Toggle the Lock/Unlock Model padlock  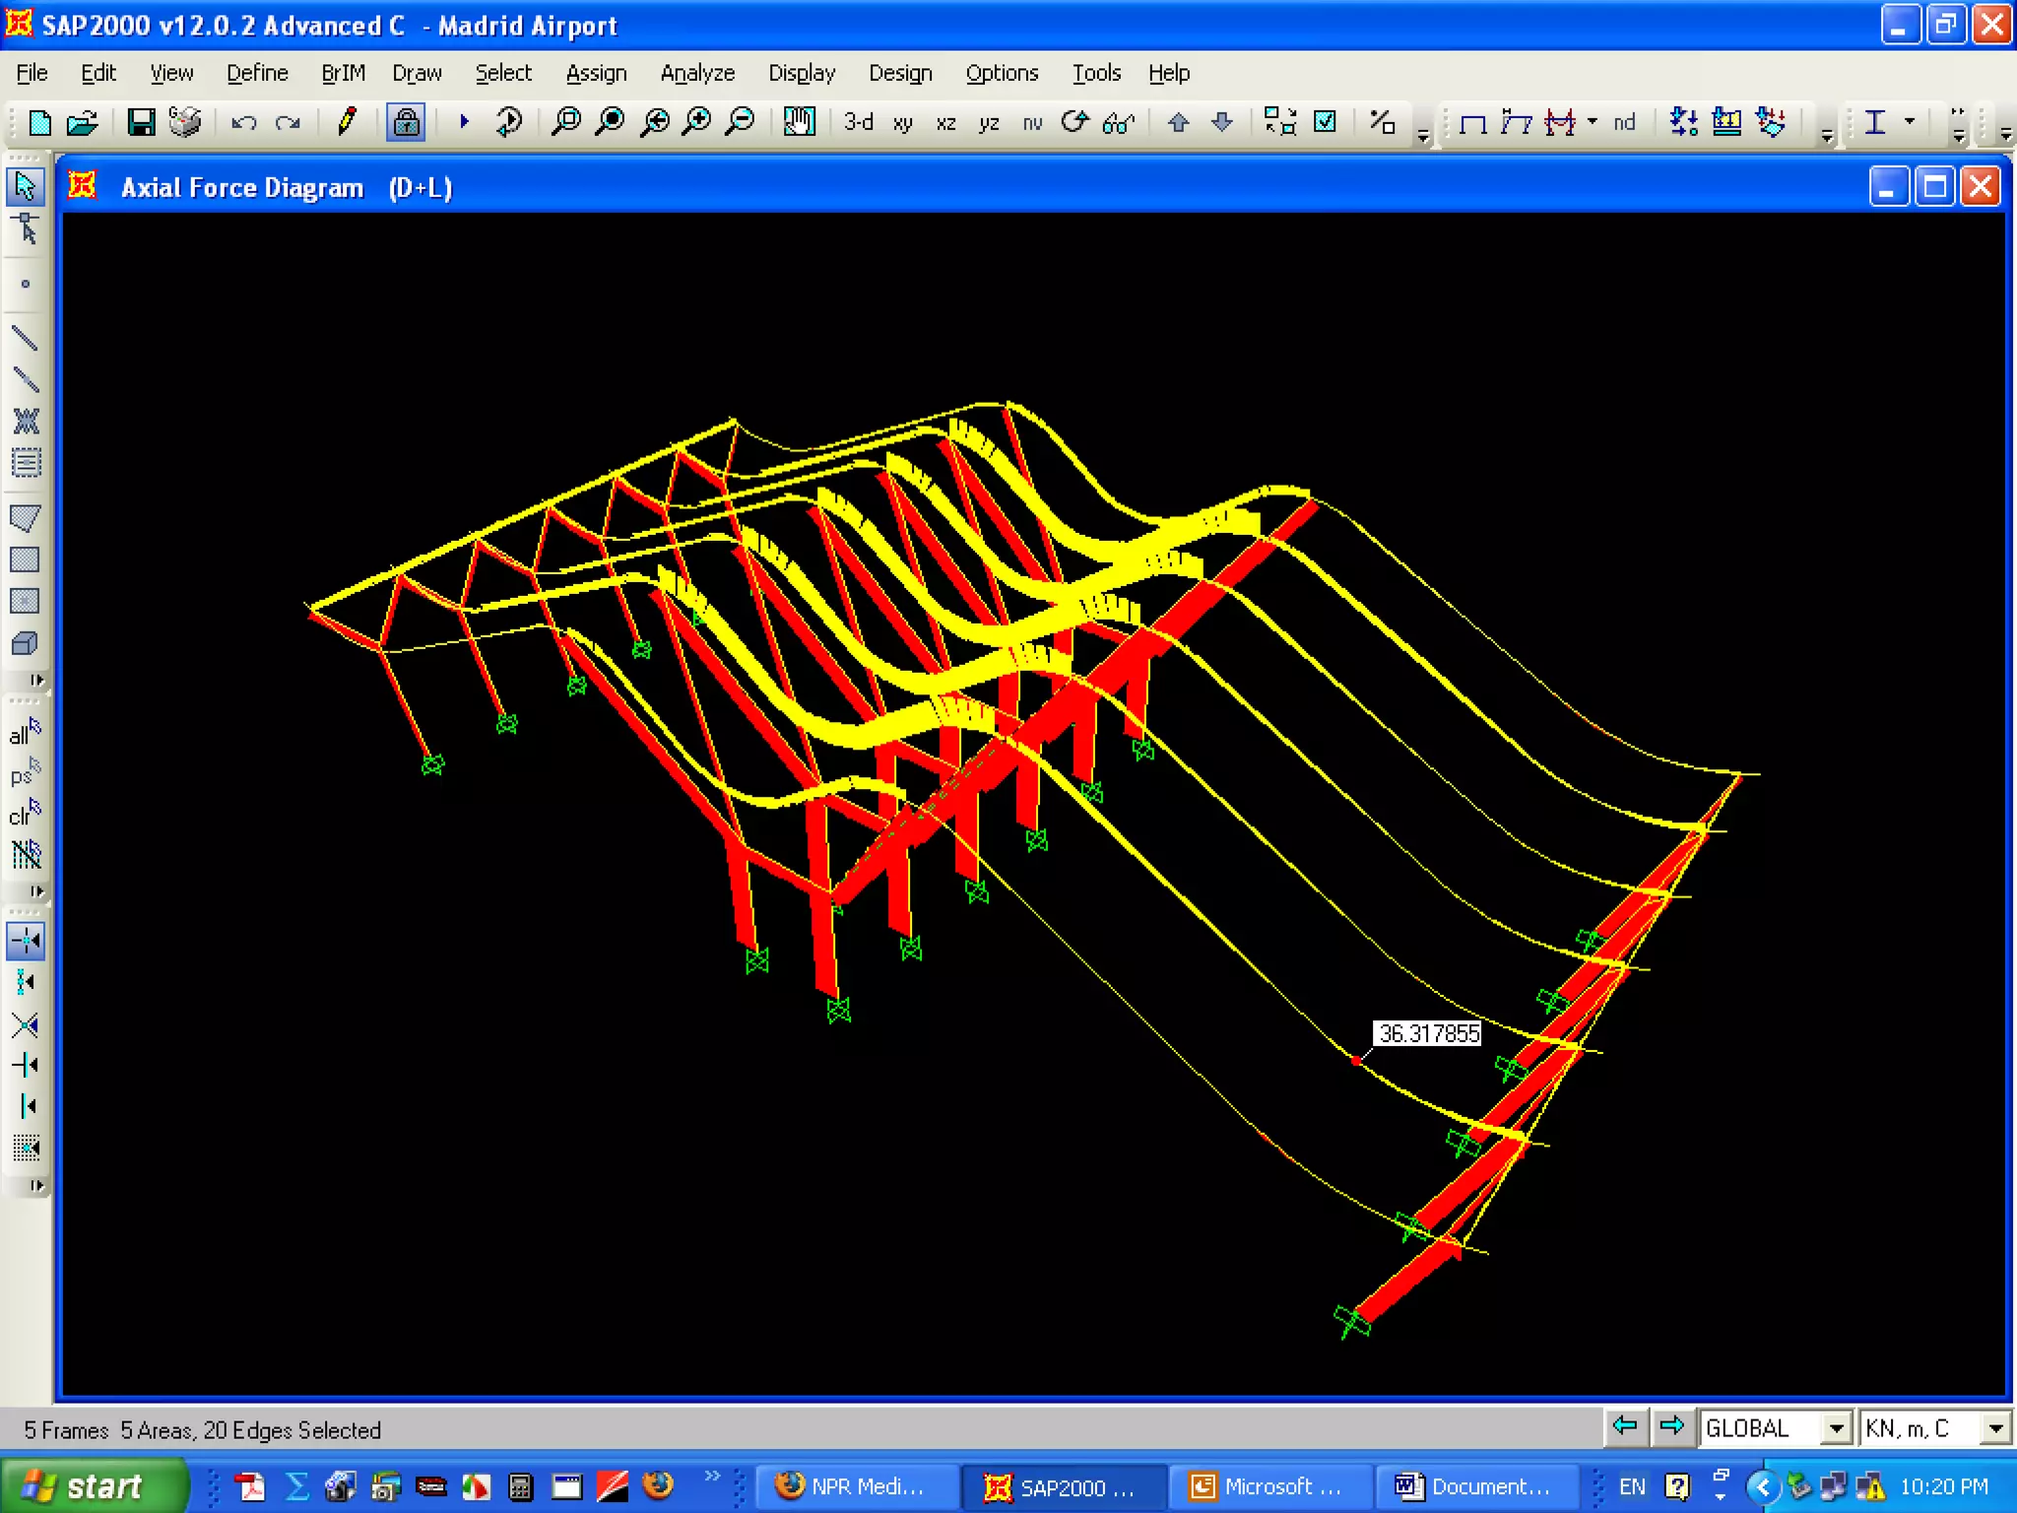[x=406, y=122]
